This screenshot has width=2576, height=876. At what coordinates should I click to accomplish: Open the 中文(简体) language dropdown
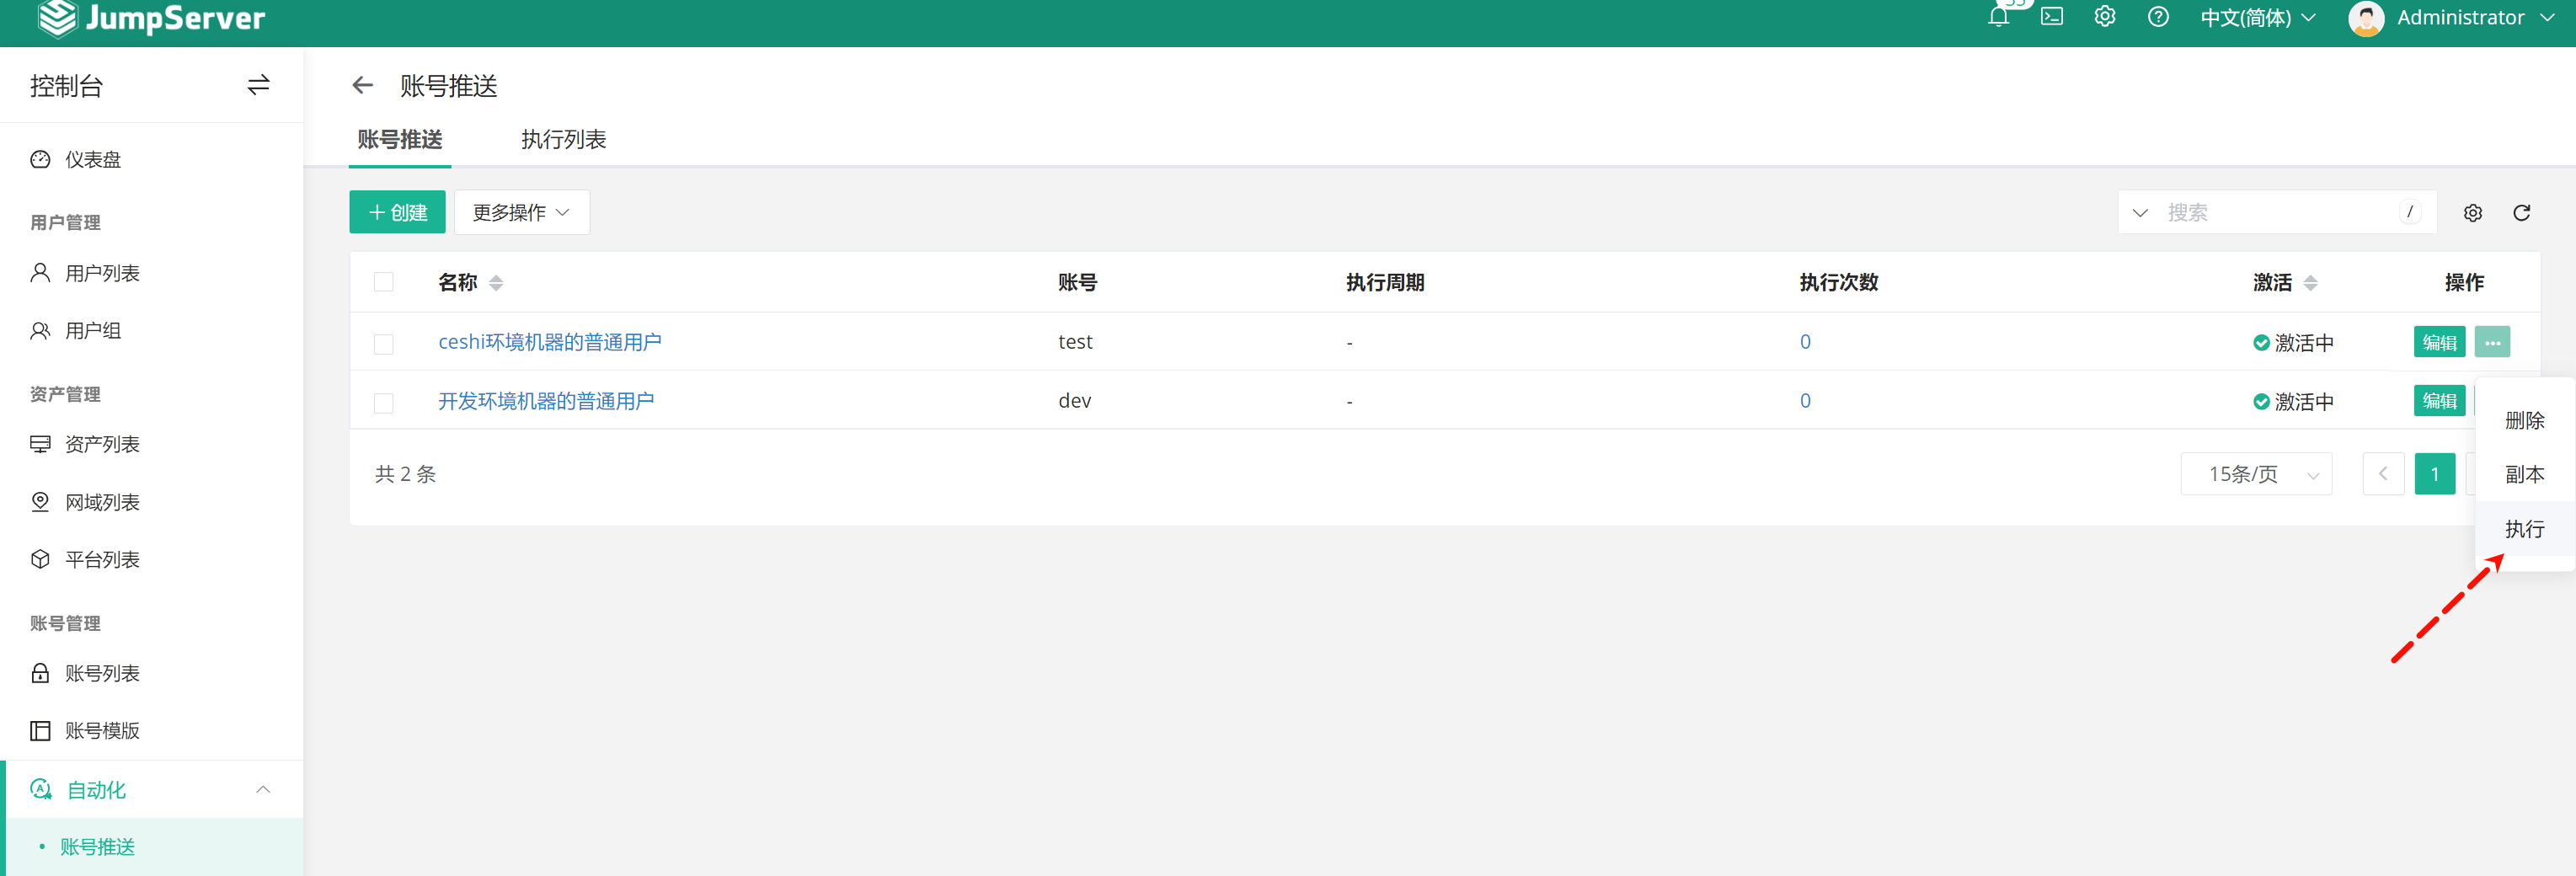click(2257, 17)
